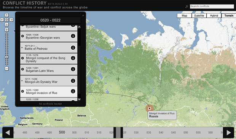Select the Map view type
The width and height of the screenshot is (236, 139).
(184, 16)
